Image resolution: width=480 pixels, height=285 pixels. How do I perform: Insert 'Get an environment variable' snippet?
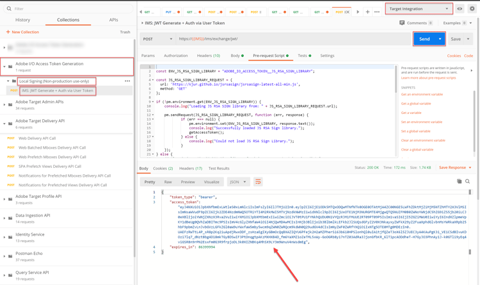(422, 94)
